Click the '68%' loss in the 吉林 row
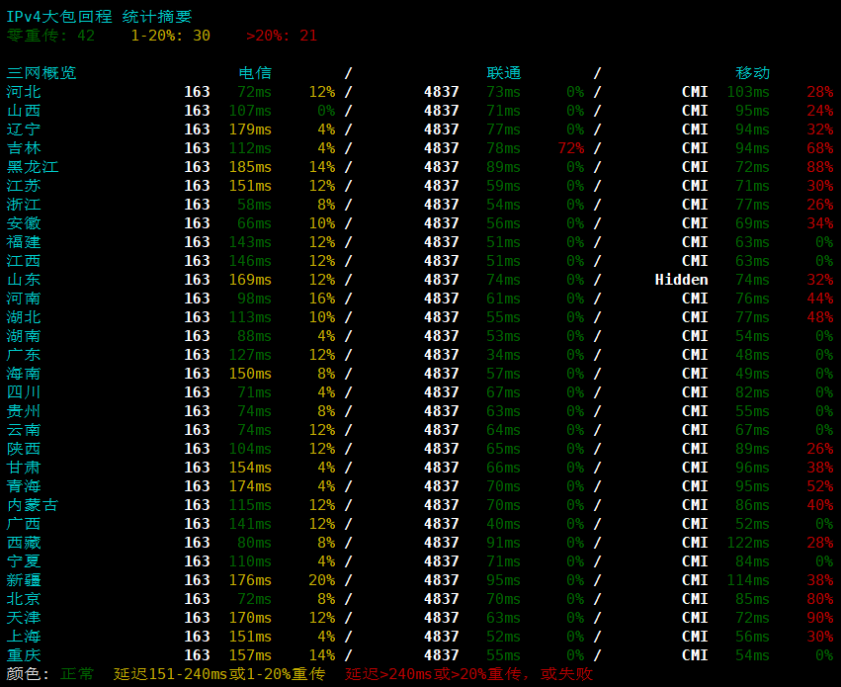Viewport: 841px width, 687px height. tap(820, 148)
